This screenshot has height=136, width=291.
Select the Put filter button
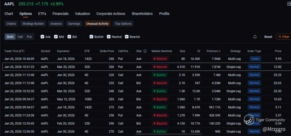click(29, 37)
